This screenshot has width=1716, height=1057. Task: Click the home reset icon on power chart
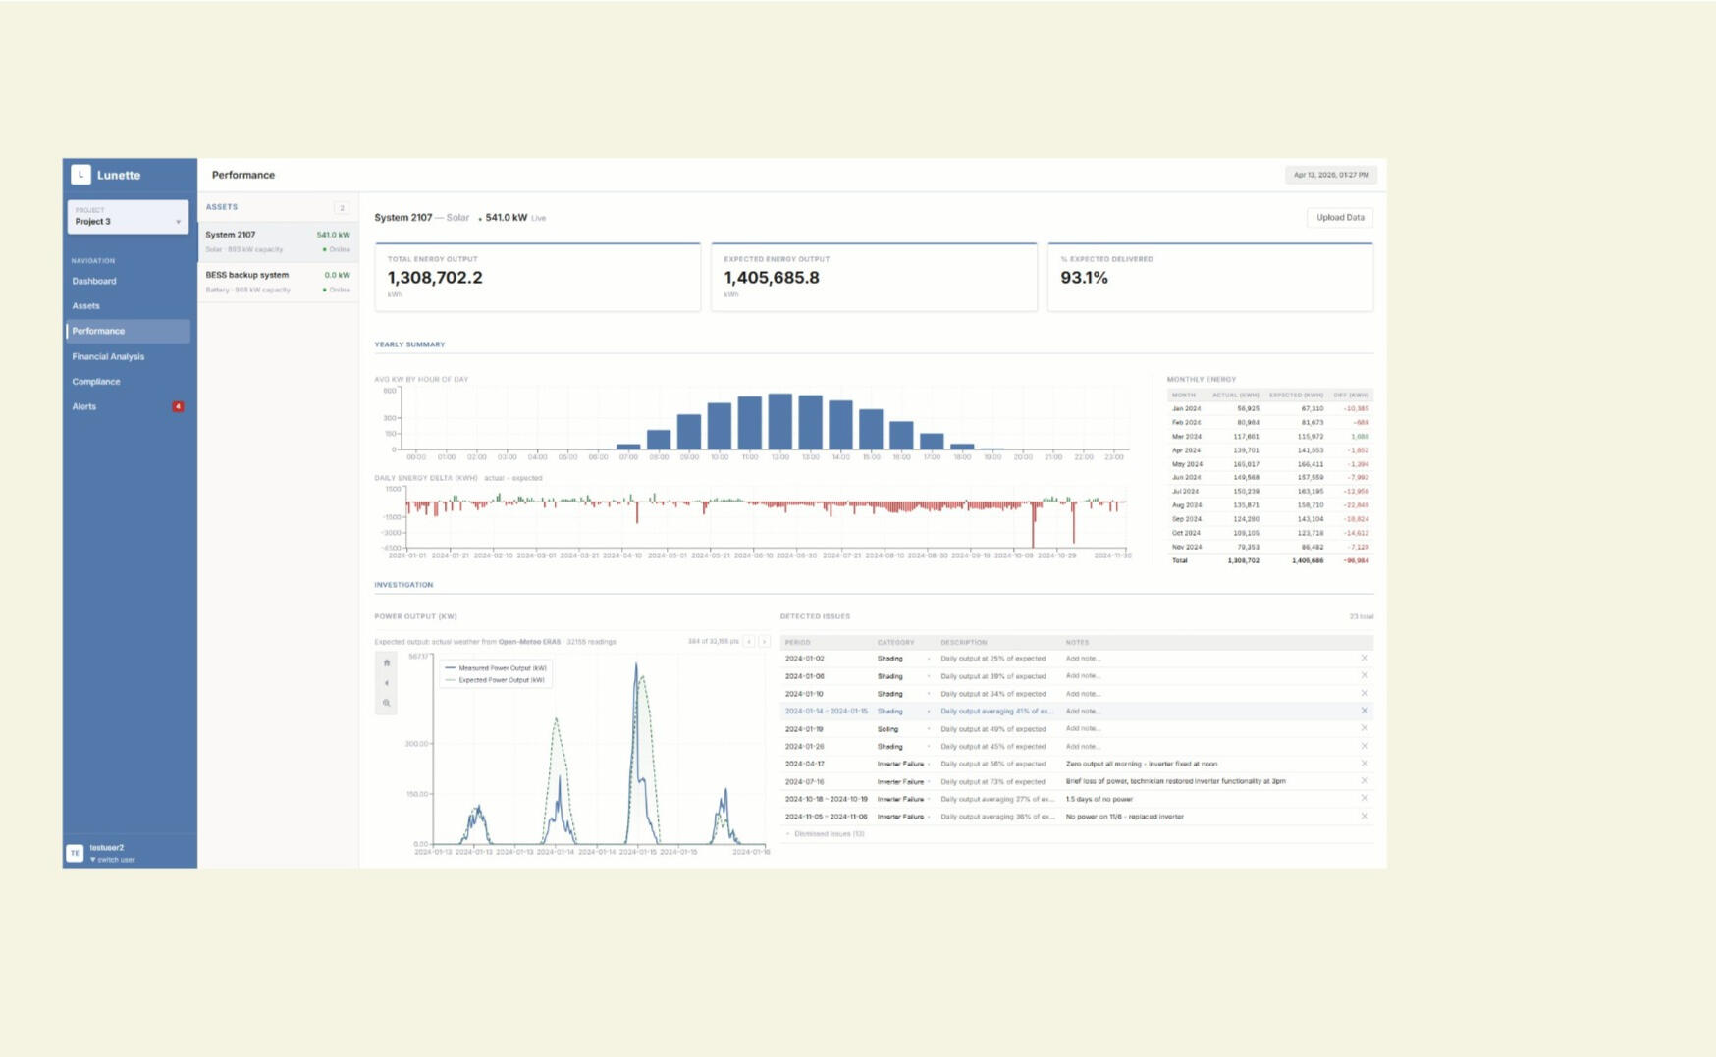[x=387, y=662]
